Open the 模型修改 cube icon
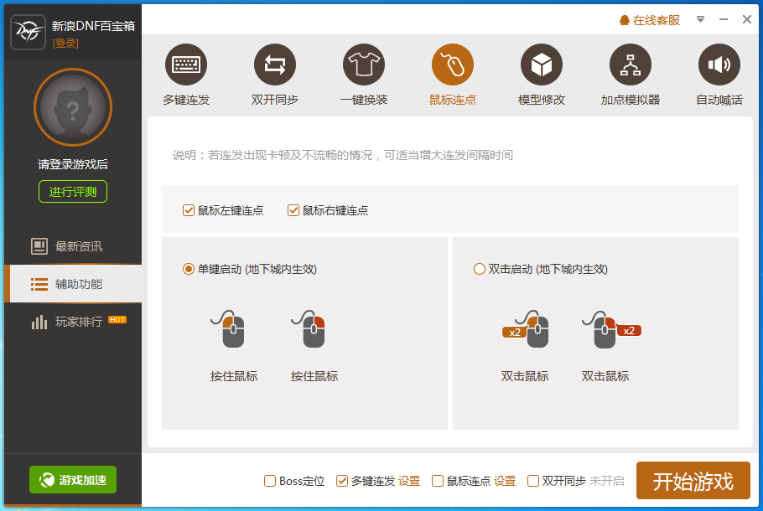Image resolution: width=763 pixels, height=511 pixels. (541, 64)
